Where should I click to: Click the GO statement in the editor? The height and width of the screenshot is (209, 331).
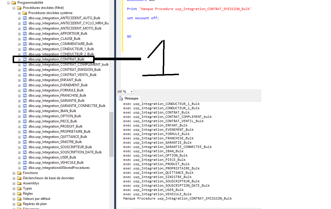(129, 36)
